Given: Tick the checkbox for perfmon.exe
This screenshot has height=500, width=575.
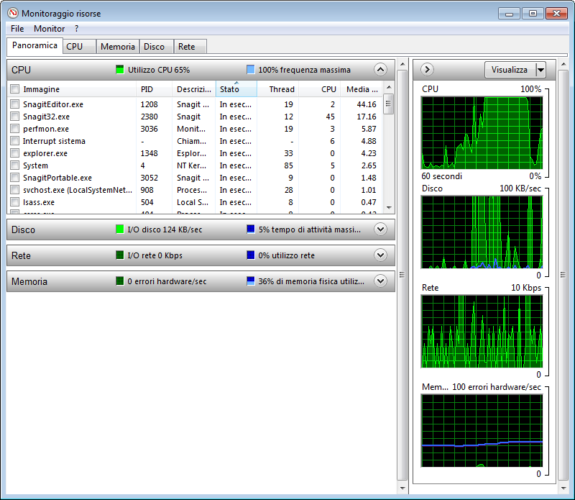Looking at the screenshot, I should [14, 129].
